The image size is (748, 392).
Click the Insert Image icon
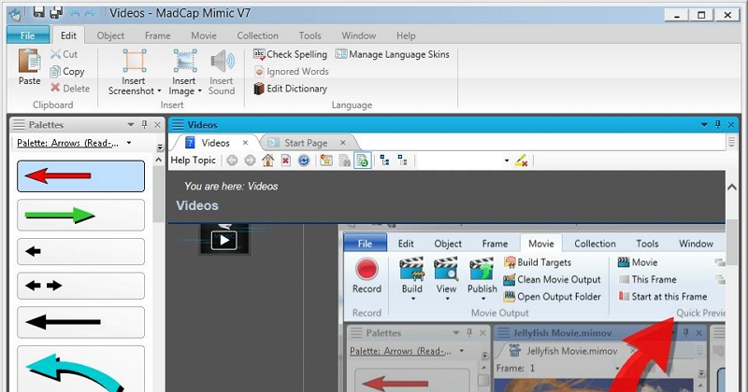[184, 61]
